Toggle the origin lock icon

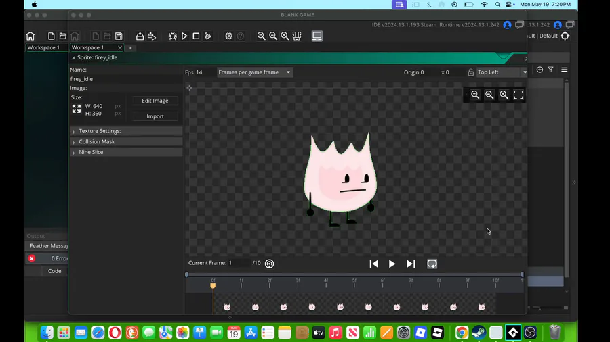pyautogui.click(x=471, y=72)
